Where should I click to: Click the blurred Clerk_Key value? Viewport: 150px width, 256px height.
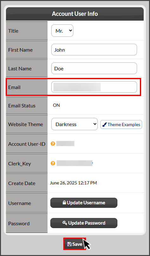[x=74, y=163]
